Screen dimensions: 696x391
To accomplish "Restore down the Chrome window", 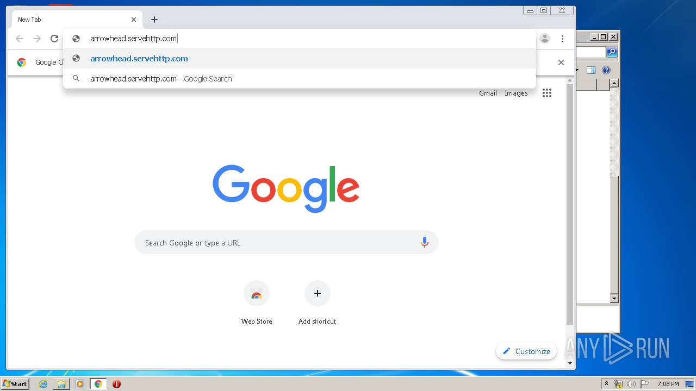I will [x=544, y=10].
